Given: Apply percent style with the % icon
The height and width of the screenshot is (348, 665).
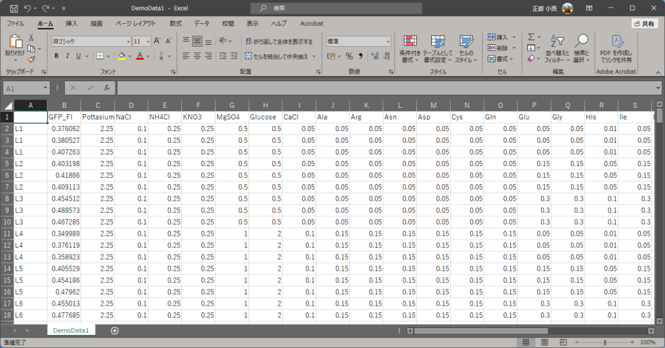Looking at the screenshot, I should (349, 56).
